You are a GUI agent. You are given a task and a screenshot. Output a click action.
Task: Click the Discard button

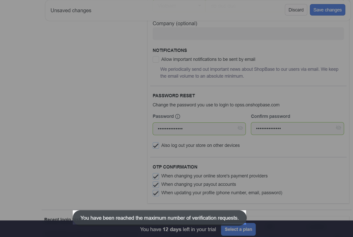tap(296, 10)
